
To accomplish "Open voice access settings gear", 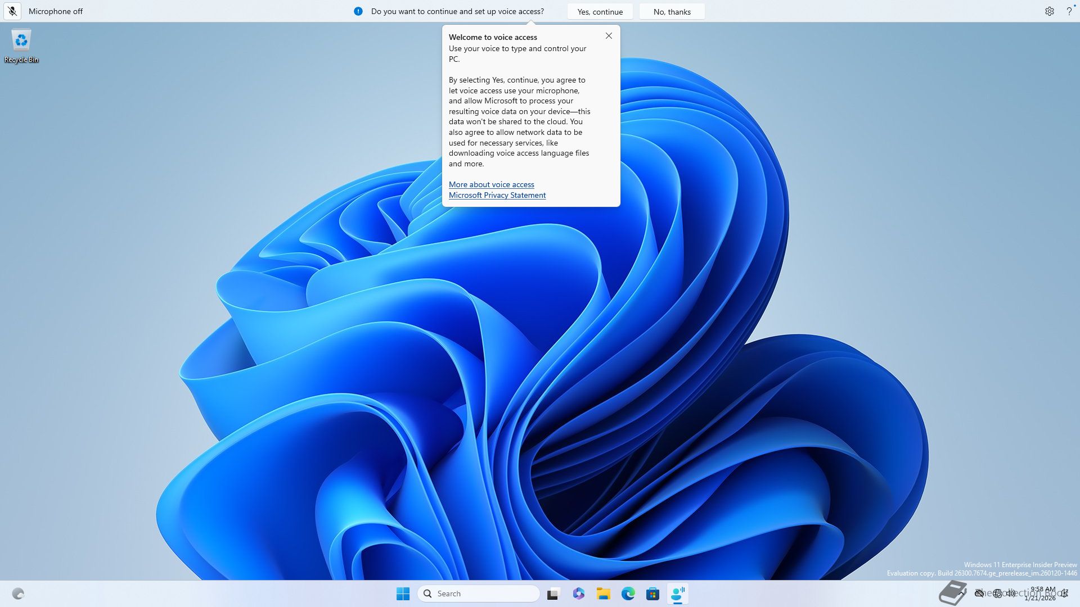I will 1049,11.
